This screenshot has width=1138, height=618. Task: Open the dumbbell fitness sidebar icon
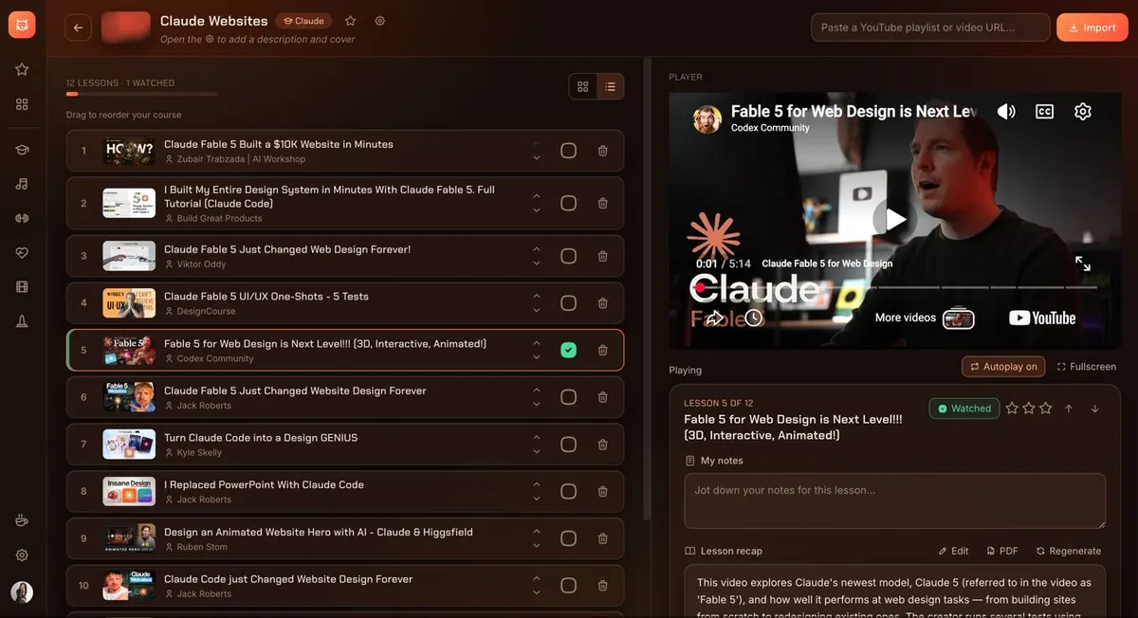coord(22,218)
